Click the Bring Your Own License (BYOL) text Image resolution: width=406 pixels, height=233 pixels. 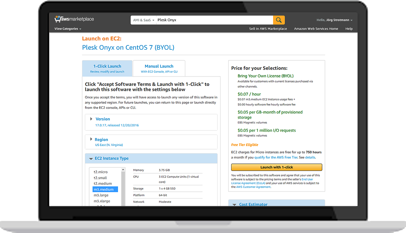coord(265,76)
